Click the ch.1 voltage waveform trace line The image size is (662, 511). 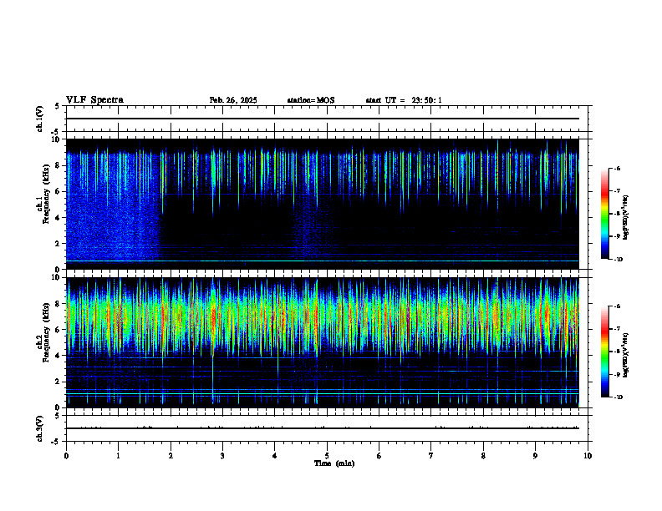pyautogui.click(x=323, y=119)
